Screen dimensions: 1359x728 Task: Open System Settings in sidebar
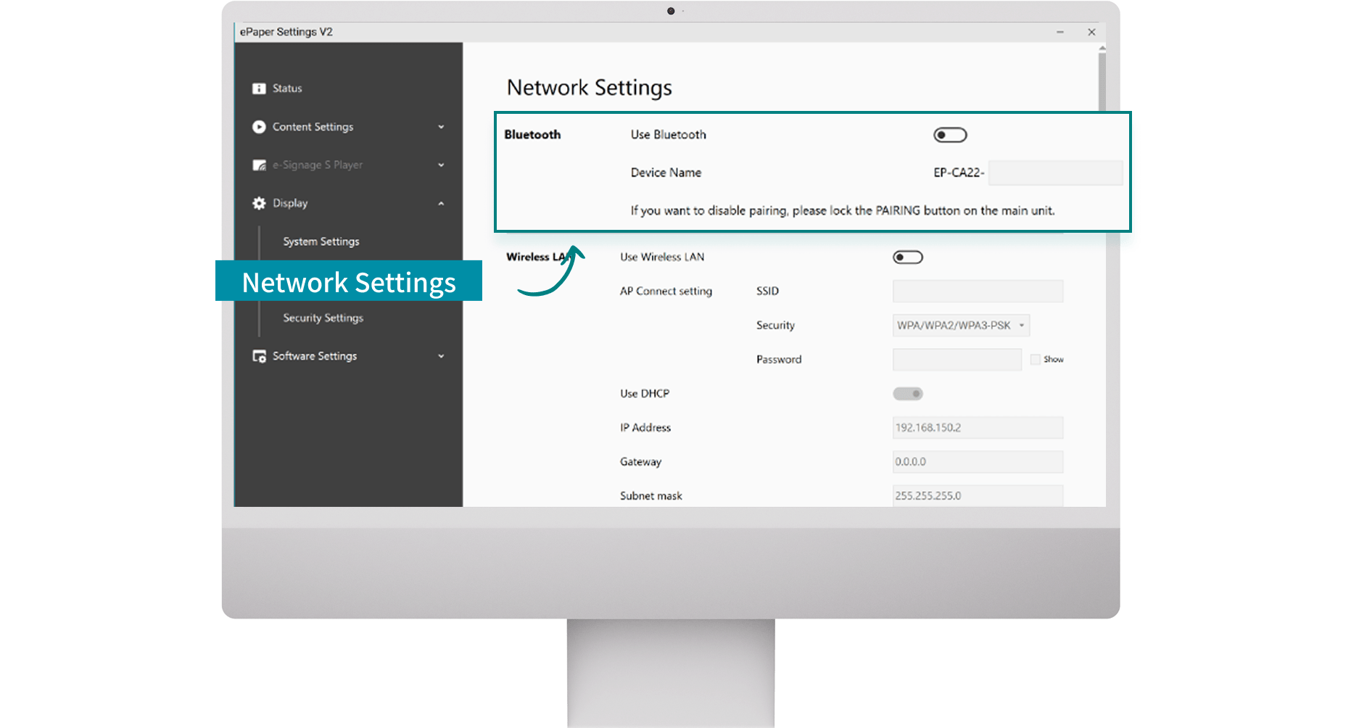click(321, 241)
